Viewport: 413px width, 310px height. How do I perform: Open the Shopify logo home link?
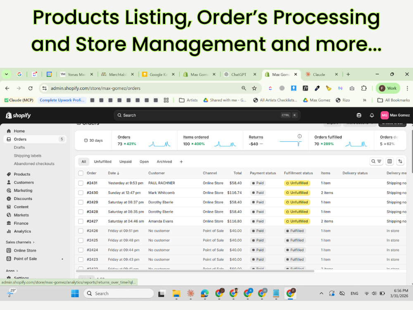[x=18, y=115]
